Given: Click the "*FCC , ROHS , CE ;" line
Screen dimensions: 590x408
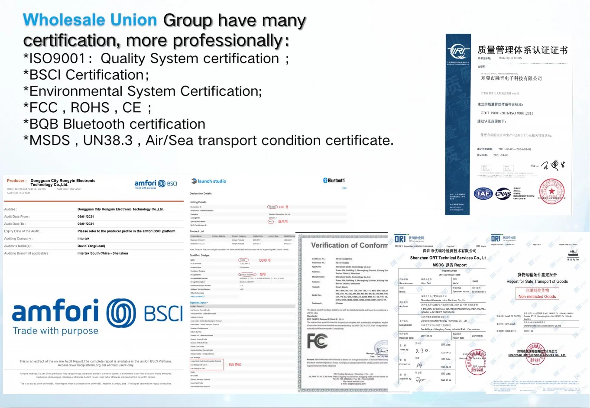Looking at the screenshot, I should coord(87,107).
